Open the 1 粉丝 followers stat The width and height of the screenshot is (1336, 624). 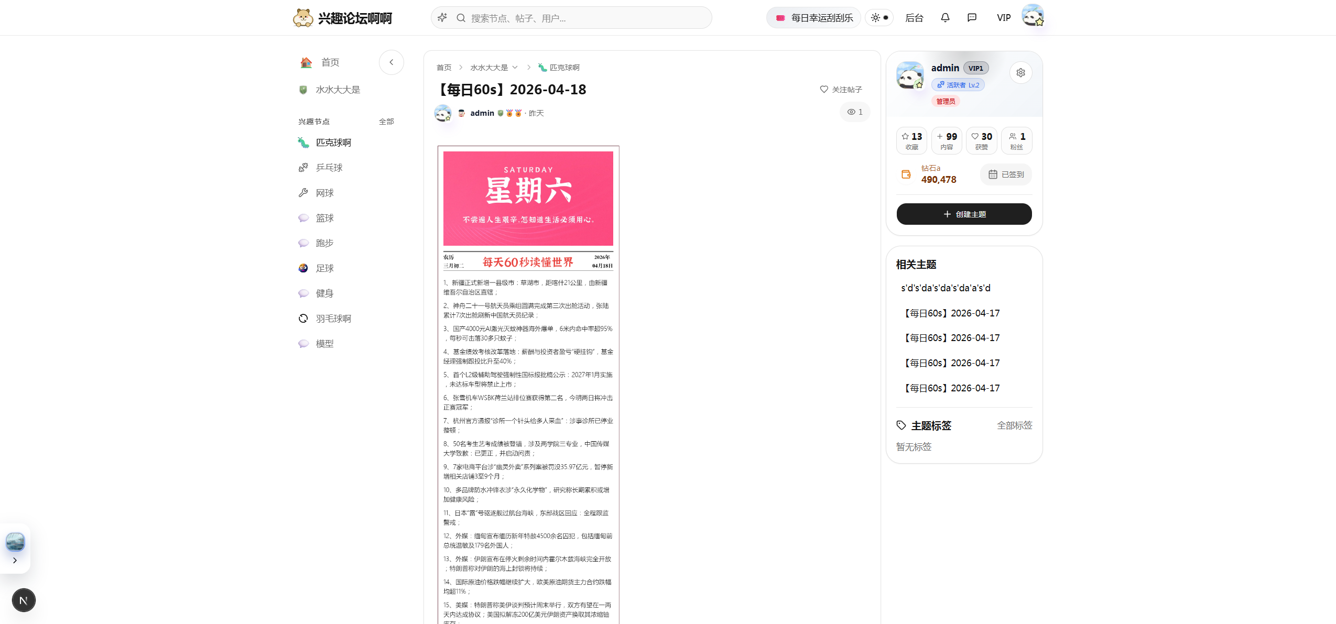click(1017, 140)
